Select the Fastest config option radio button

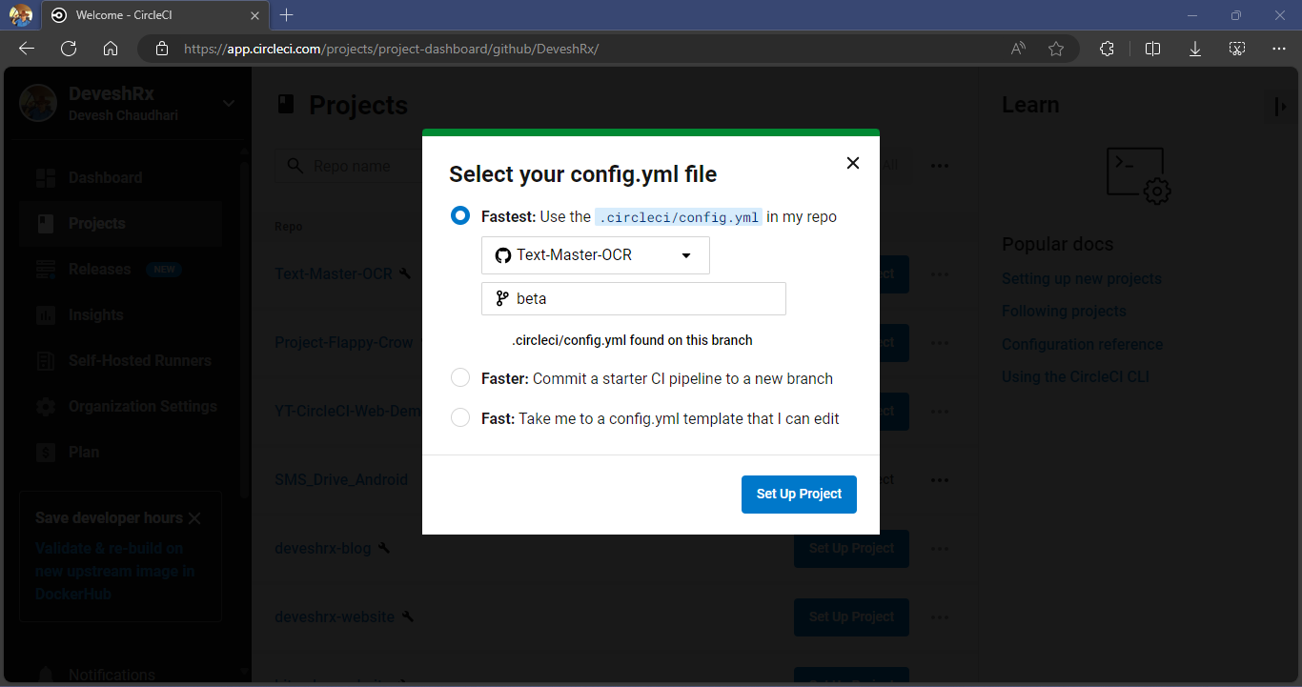pyautogui.click(x=460, y=216)
